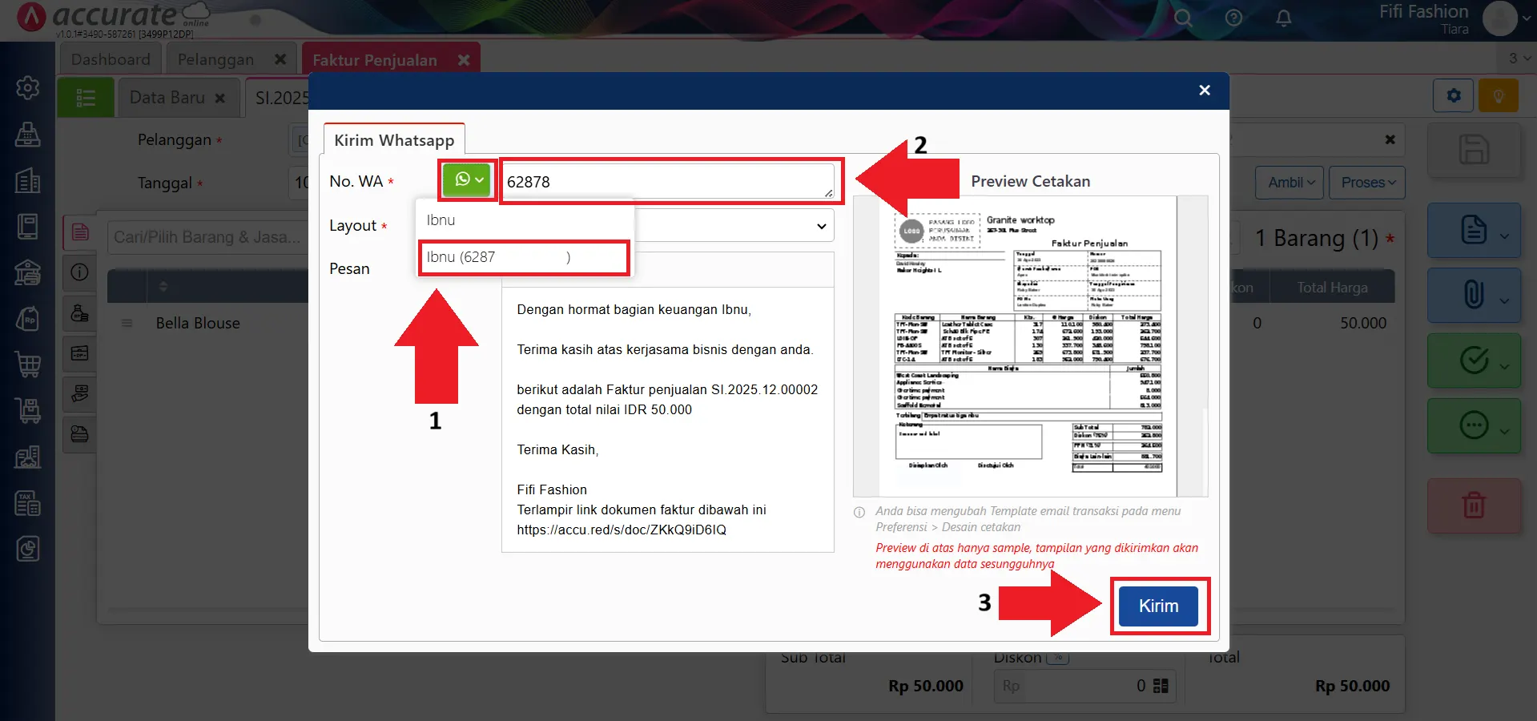Viewport: 1537px width, 721px height.
Task: Open the shopping cart module in sidebar
Action: [27, 362]
